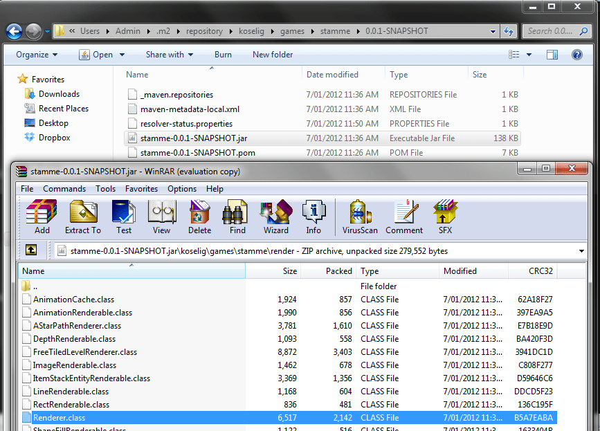Click the Delete toolbar icon
The width and height of the screenshot is (600, 431).
199,217
